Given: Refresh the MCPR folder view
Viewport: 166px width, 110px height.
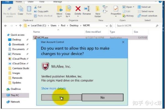Looking at the screenshot, I should [x=111, y=26].
